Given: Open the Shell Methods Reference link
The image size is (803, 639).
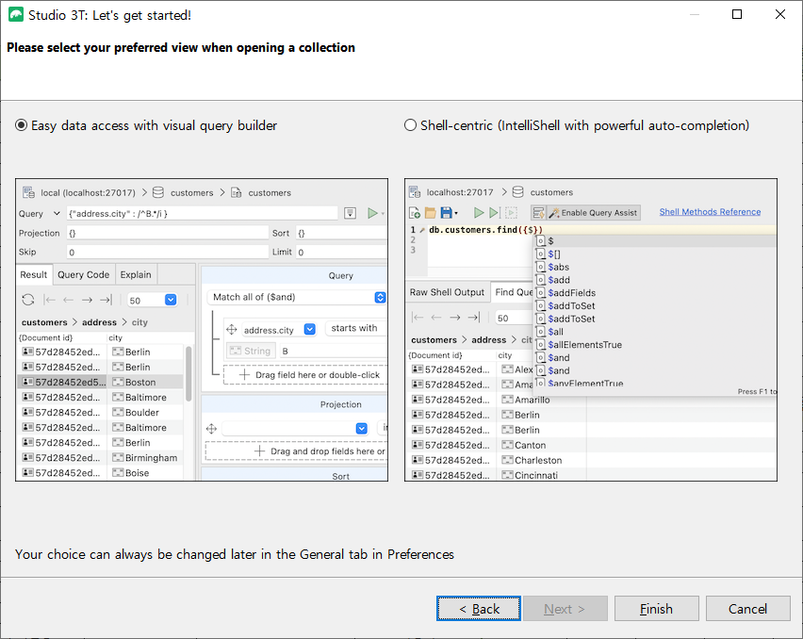Looking at the screenshot, I should (710, 211).
